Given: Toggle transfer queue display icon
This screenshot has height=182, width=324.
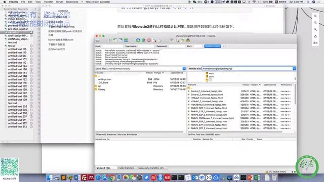Looking at the screenshot, I should [x=126, y=40].
